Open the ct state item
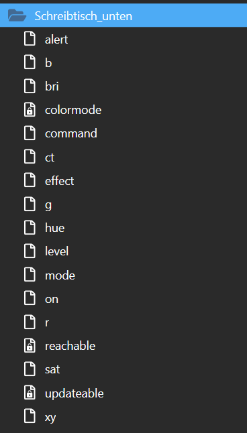The image size is (247, 433). point(50,158)
